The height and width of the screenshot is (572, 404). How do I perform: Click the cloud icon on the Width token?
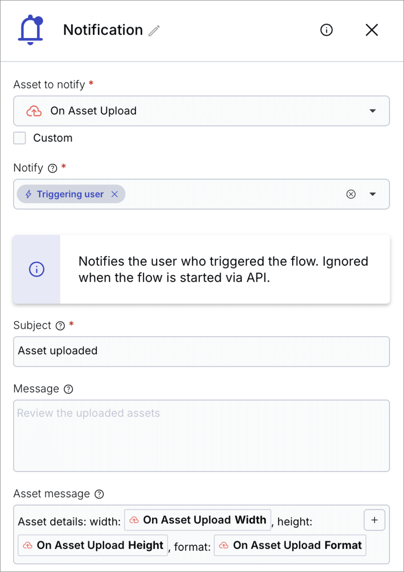tap(134, 520)
